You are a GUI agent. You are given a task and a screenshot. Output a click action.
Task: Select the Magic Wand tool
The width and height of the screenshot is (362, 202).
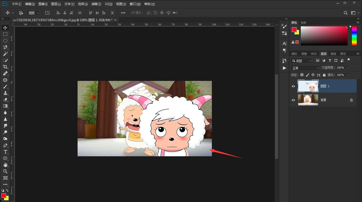point(5,54)
